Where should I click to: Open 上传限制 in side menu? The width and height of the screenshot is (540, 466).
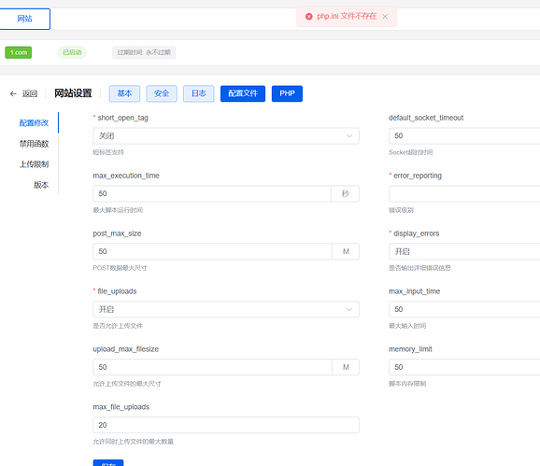34,164
